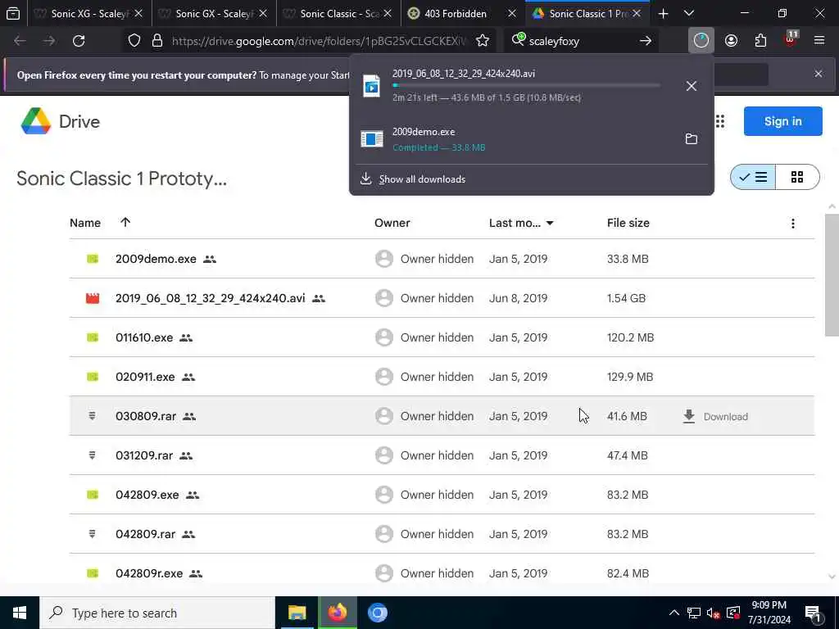Open a new tab with plus button
Image resolution: width=839 pixels, height=629 pixels.
663,13
